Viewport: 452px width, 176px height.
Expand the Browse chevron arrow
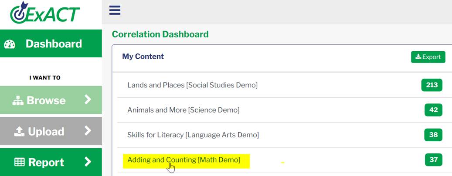tap(88, 100)
